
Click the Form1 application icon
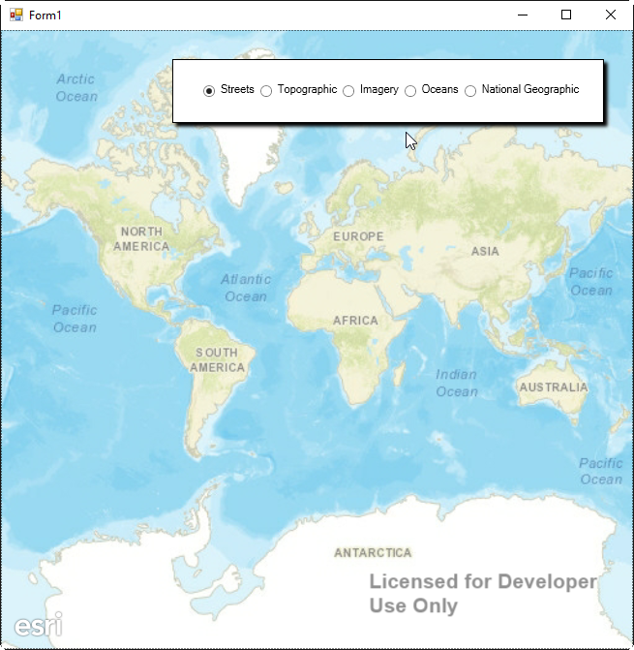16,15
